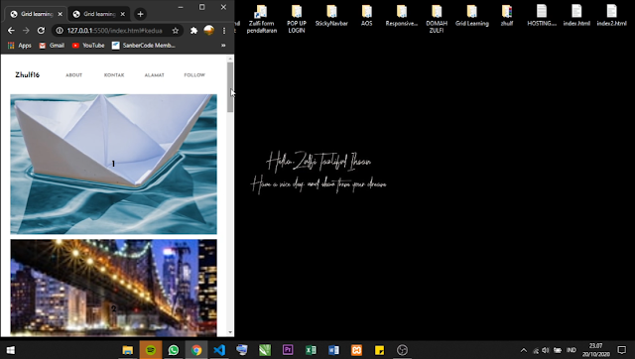Click Chrome's forward navigation arrow
Screen dimensions: 635x359
pyautogui.click(x=26, y=31)
